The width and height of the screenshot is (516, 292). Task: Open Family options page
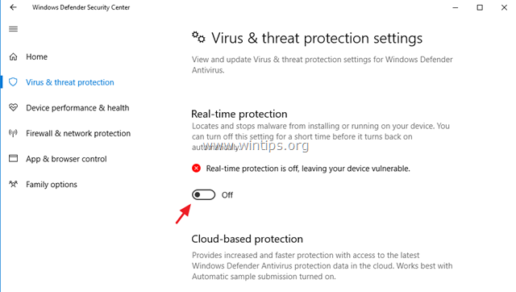click(x=52, y=185)
